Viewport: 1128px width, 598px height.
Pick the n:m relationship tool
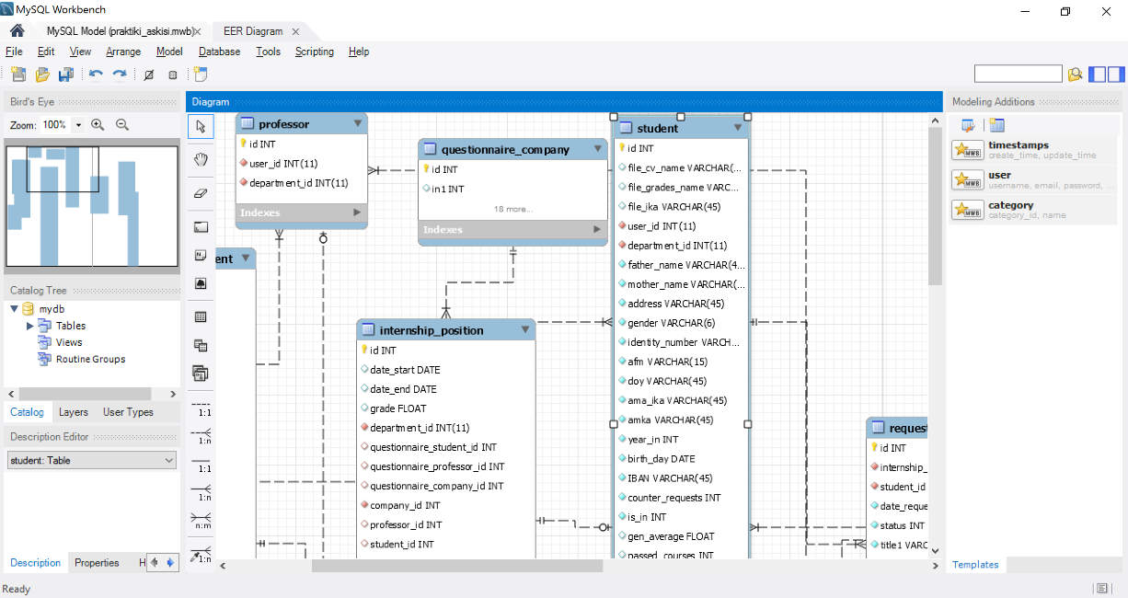tap(201, 522)
